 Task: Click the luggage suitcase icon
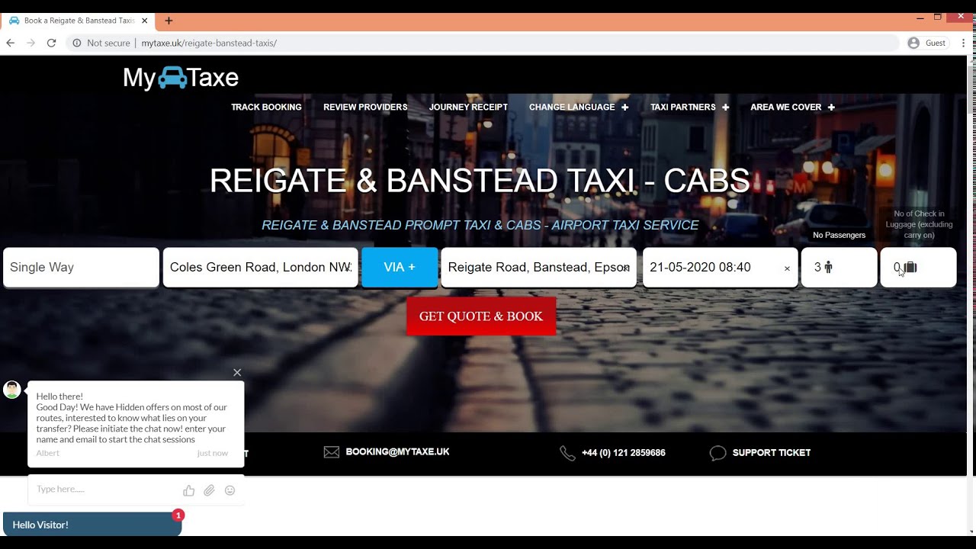point(910,268)
